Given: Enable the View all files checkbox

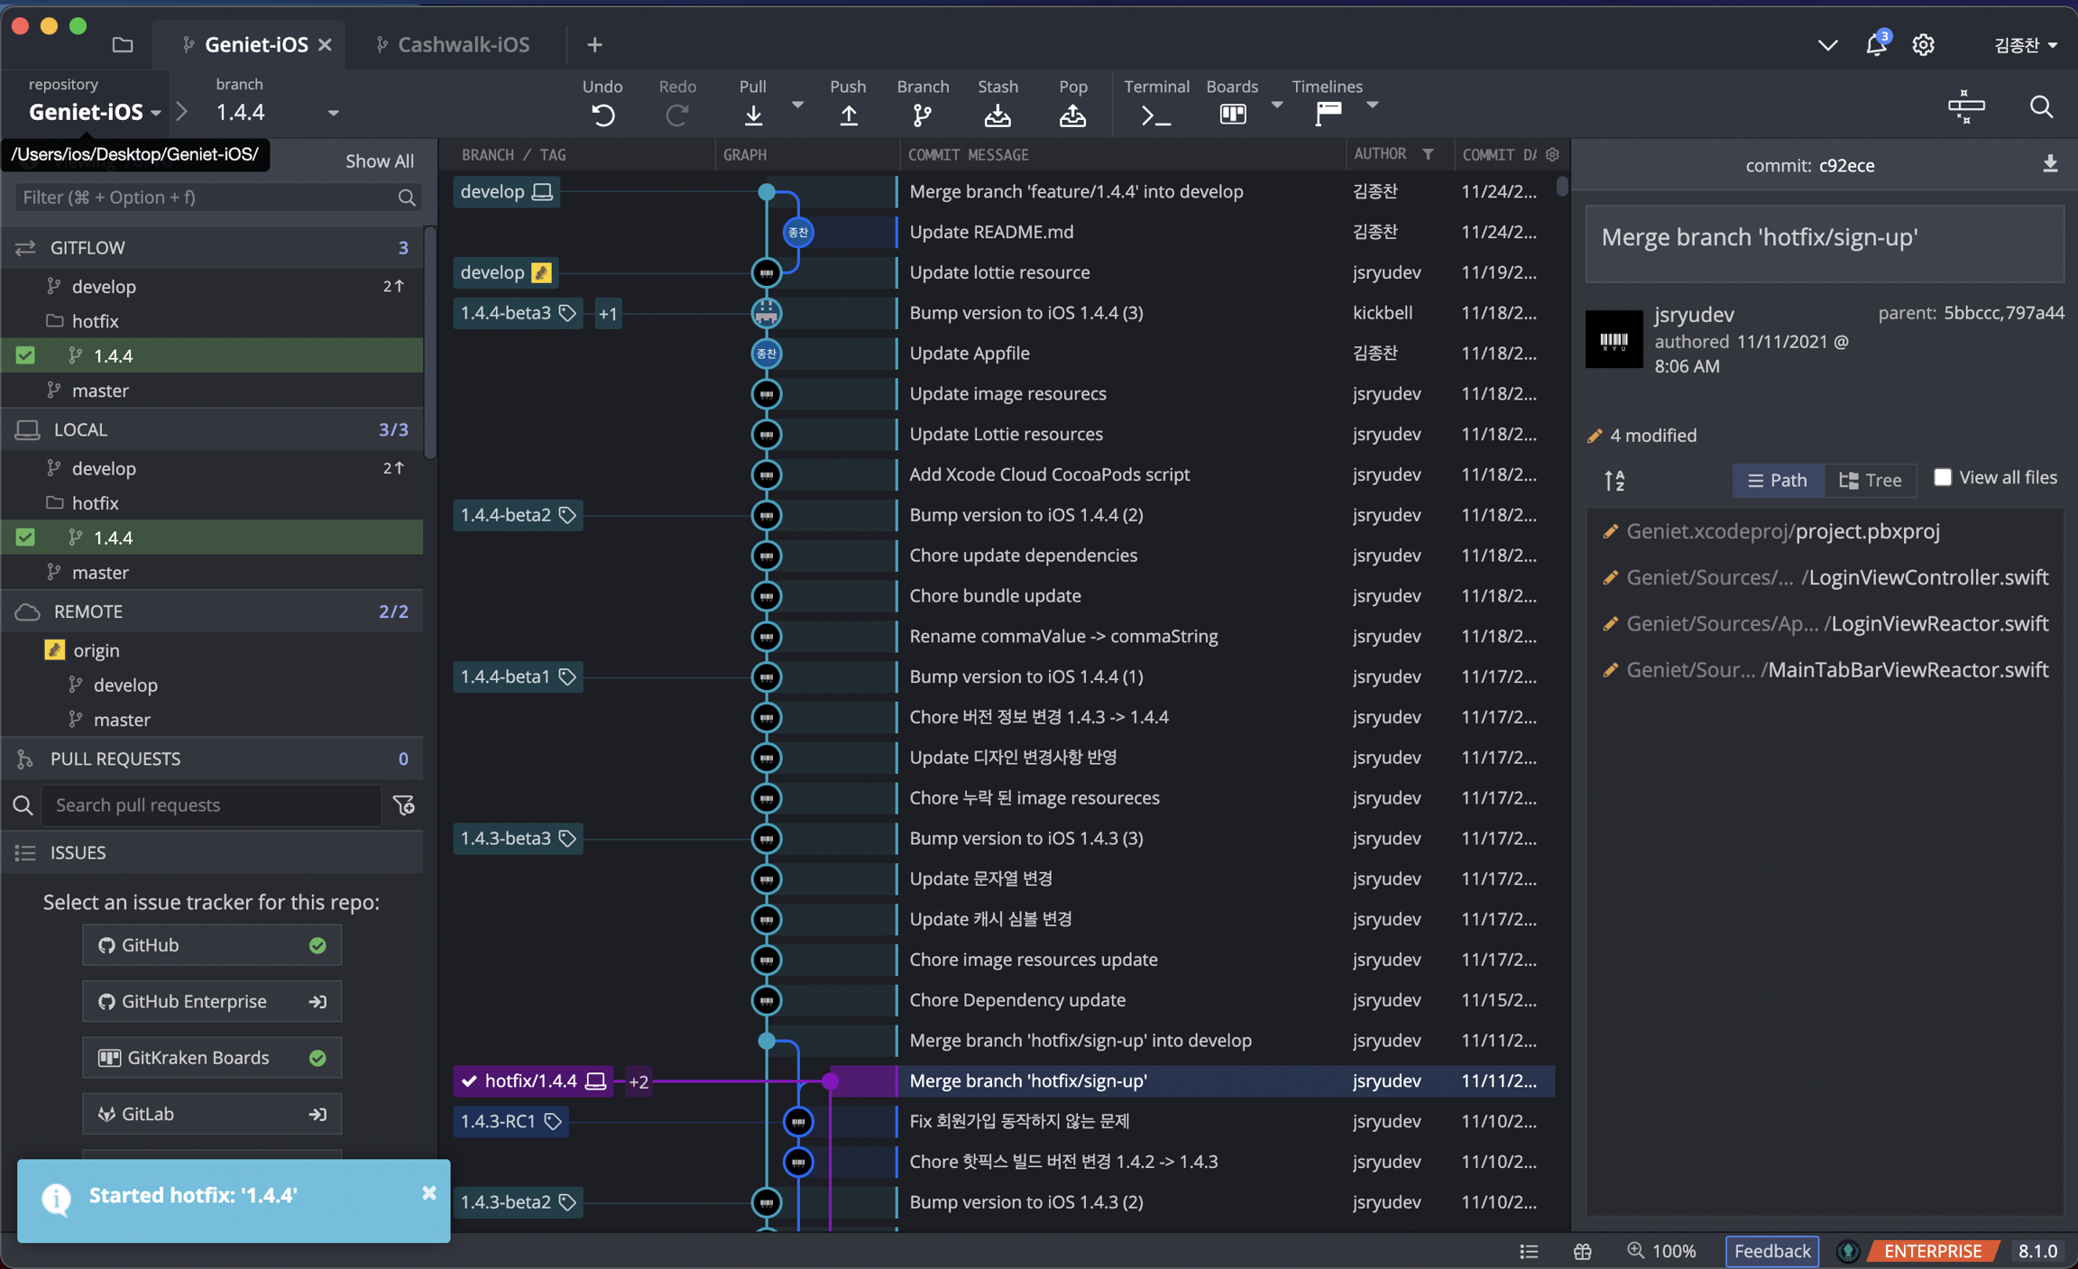Looking at the screenshot, I should [x=1942, y=477].
